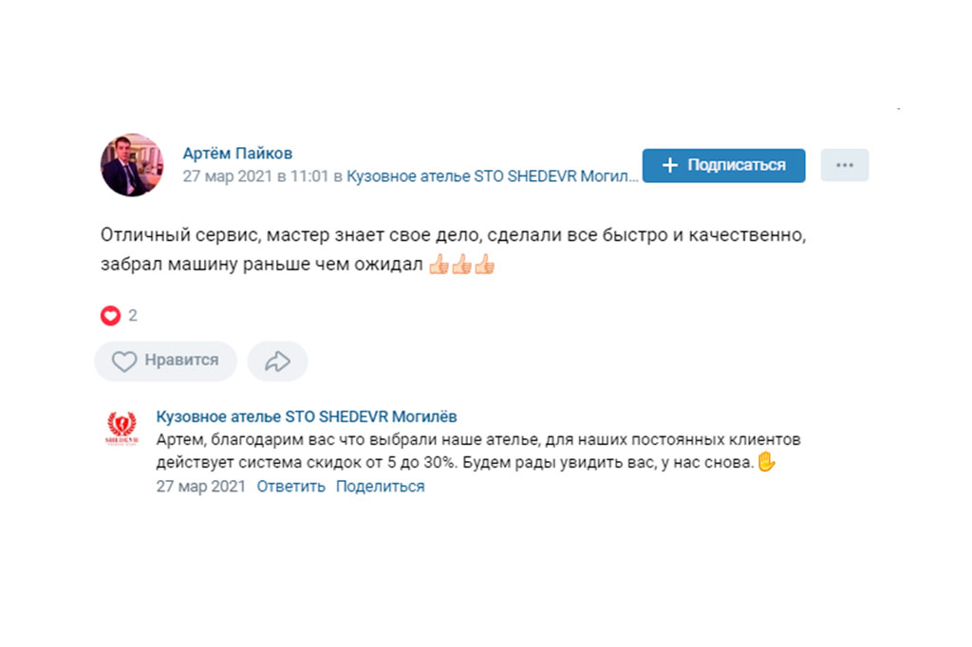The height and width of the screenshot is (647, 972).
Task: Open commenter name Кузовное ателье STO SHEDEVR Могилёв
Action: [307, 417]
